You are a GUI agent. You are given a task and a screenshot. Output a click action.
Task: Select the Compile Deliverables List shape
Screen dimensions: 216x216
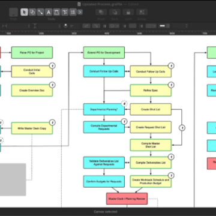tap(151, 163)
